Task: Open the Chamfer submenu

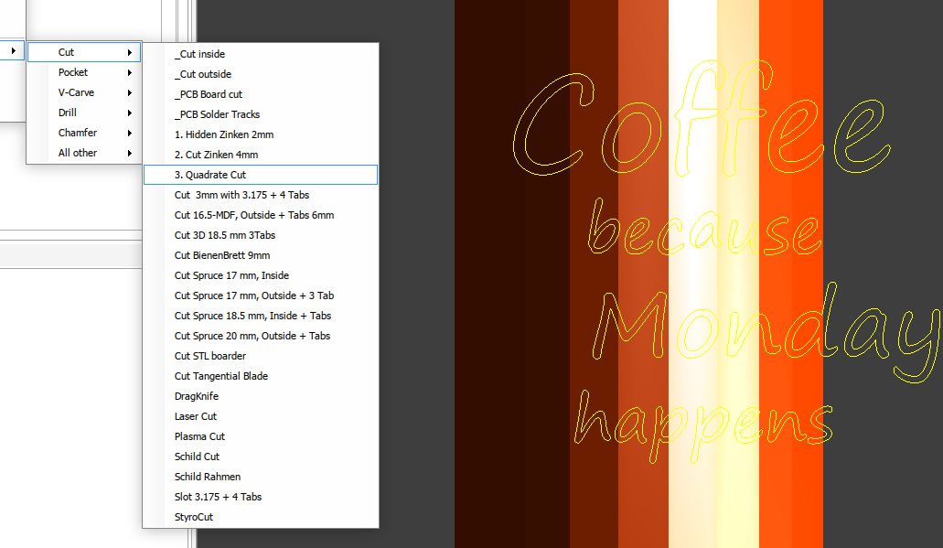Action: pyautogui.click(x=84, y=133)
